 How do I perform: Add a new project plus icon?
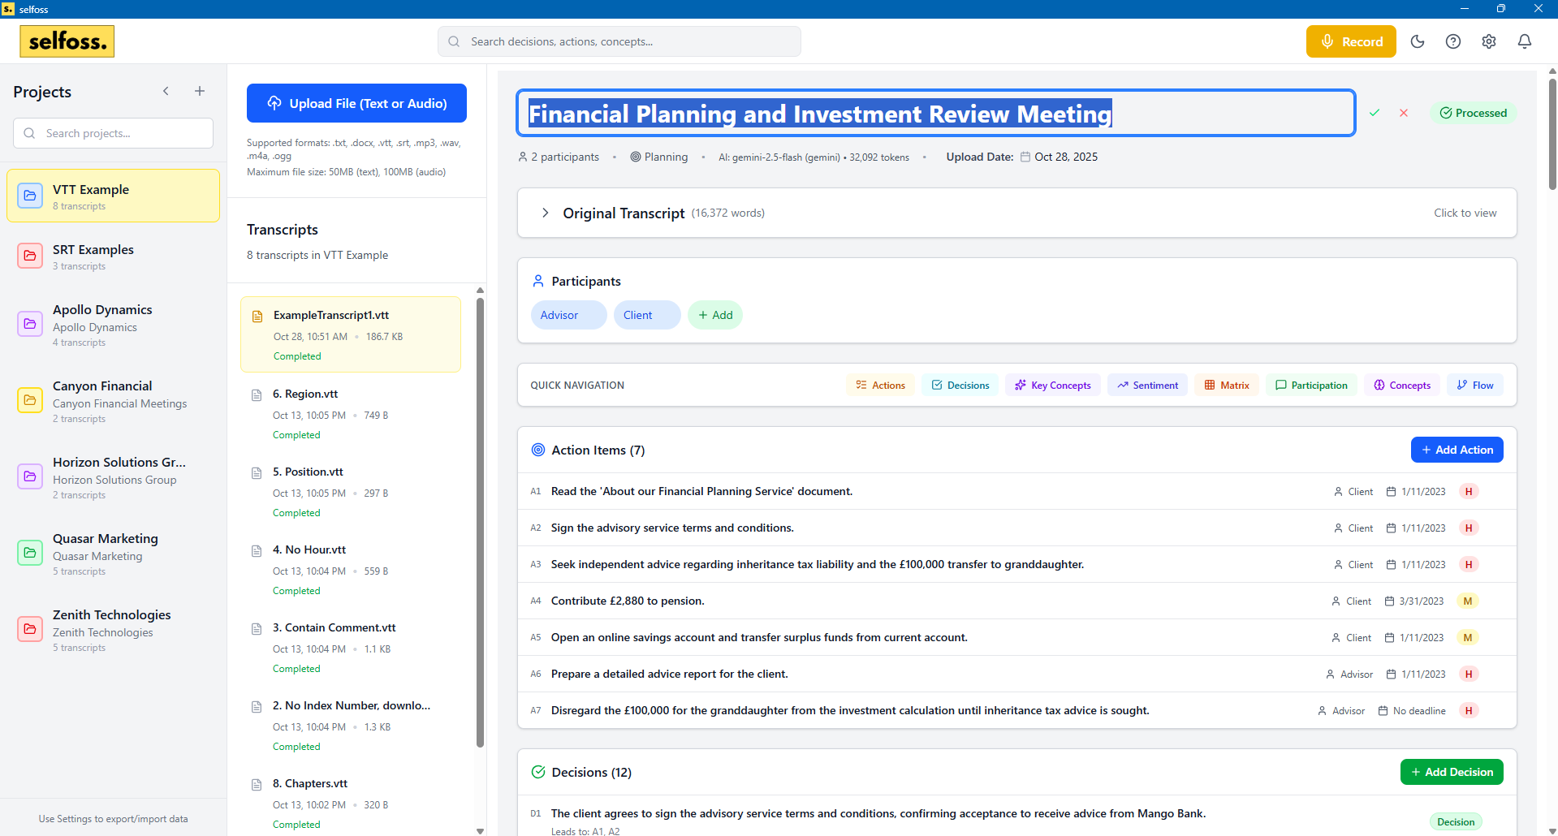[200, 91]
